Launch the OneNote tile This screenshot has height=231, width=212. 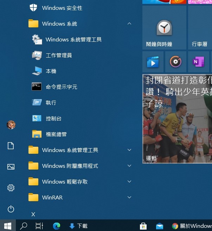(198, 62)
